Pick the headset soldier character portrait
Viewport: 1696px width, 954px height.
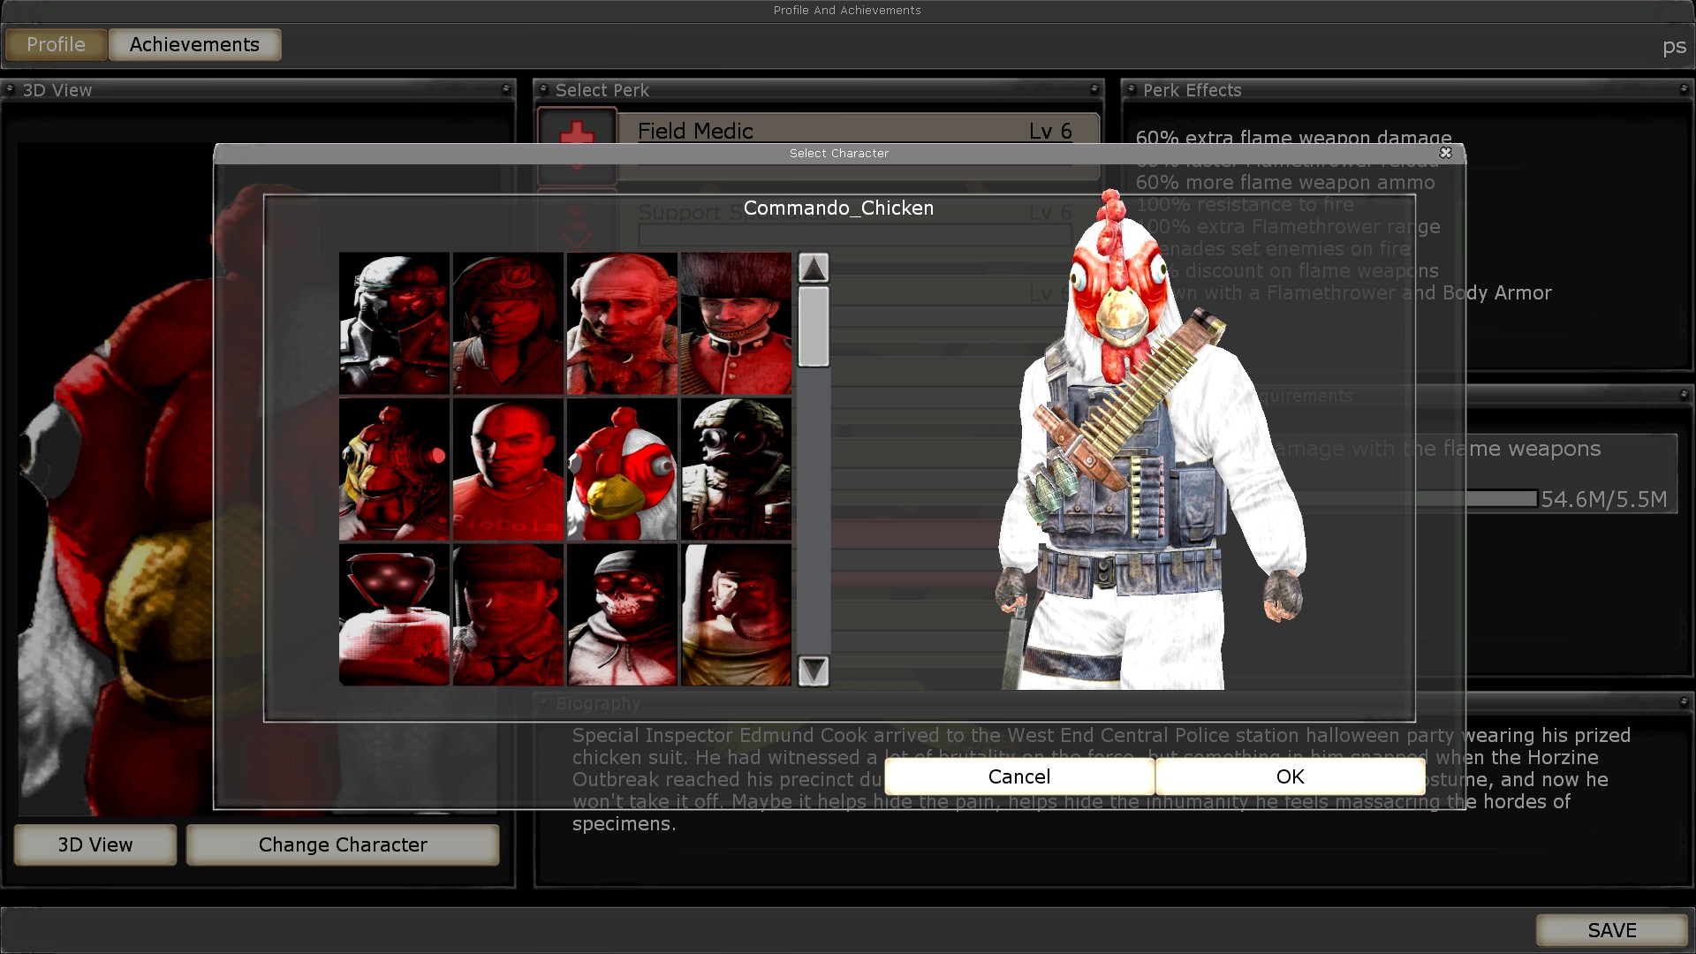[x=508, y=323]
